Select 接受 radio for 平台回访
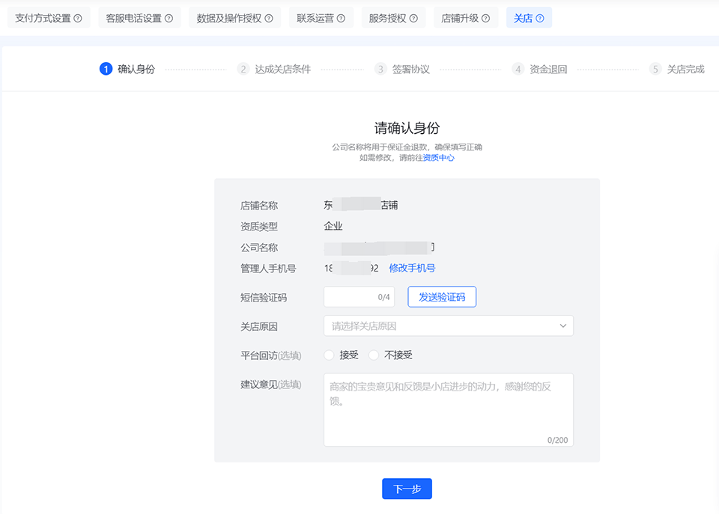The image size is (719, 514). 330,355
